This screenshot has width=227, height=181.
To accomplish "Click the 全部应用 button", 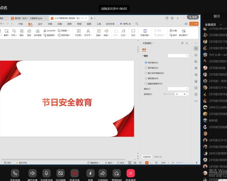I will (147, 157).
